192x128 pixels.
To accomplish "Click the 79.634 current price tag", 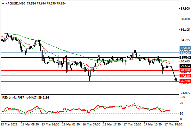I will click(185, 66).
